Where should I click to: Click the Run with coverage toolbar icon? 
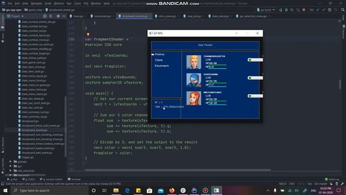(x=292, y=10)
